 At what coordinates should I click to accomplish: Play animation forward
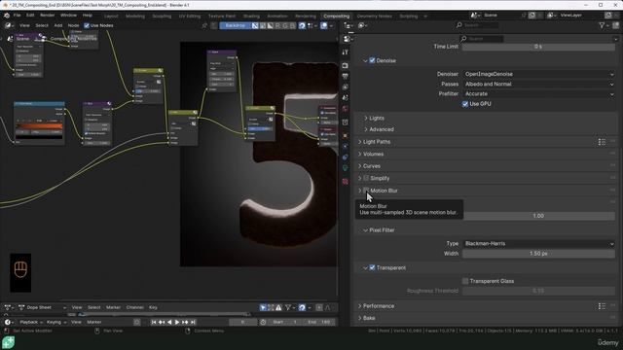click(x=177, y=322)
